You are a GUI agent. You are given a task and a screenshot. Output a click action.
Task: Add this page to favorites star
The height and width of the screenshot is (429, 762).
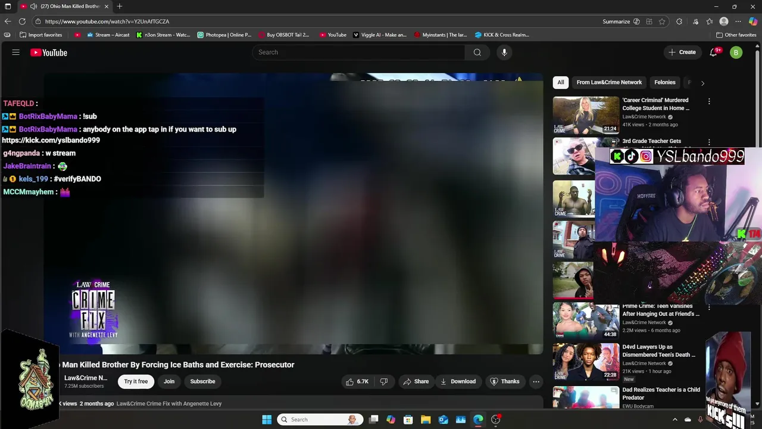pos(662,21)
